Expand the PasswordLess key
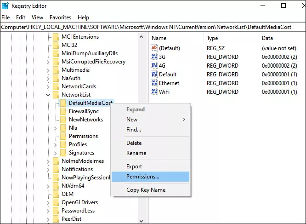 click(x=48, y=211)
